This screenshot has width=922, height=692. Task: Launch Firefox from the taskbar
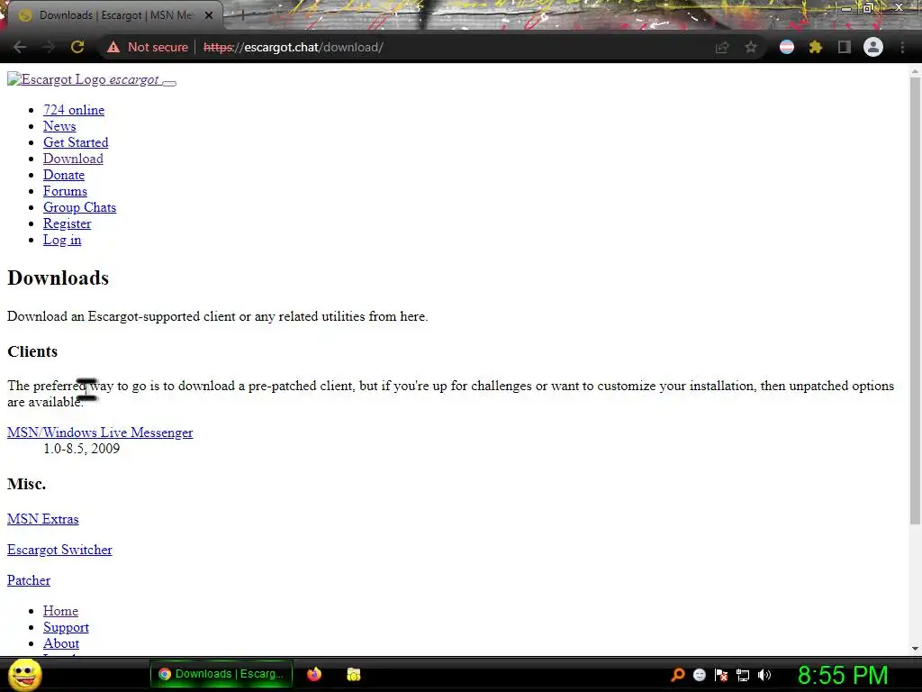[314, 674]
